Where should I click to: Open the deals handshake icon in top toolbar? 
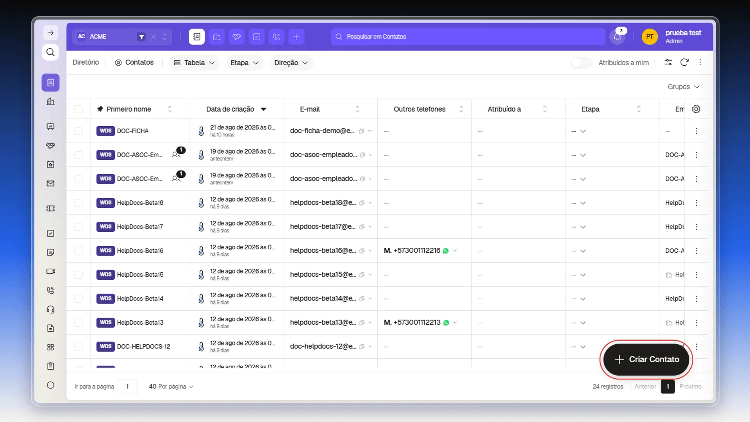[236, 37]
